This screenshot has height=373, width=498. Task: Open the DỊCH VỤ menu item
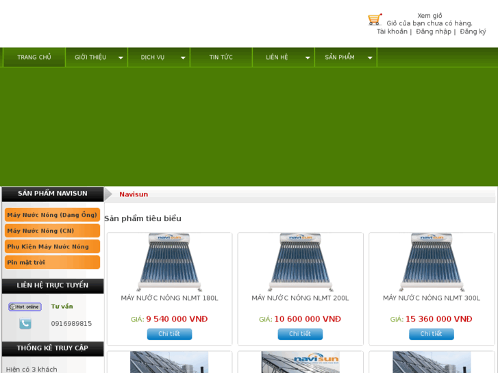[153, 57]
